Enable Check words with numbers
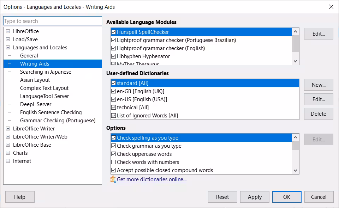 pyautogui.click(x=113, y=162)
